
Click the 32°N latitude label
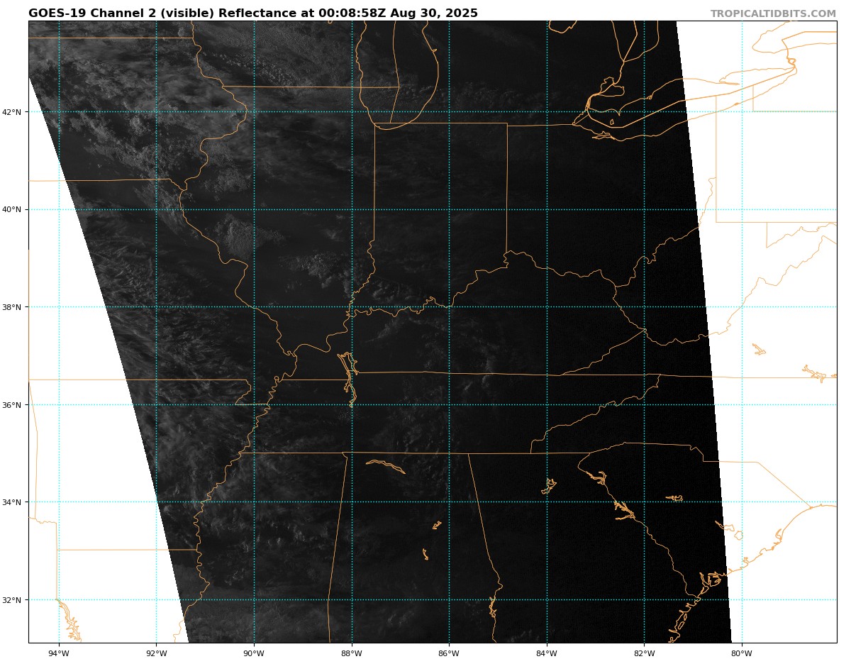click(x=13, y=600)
